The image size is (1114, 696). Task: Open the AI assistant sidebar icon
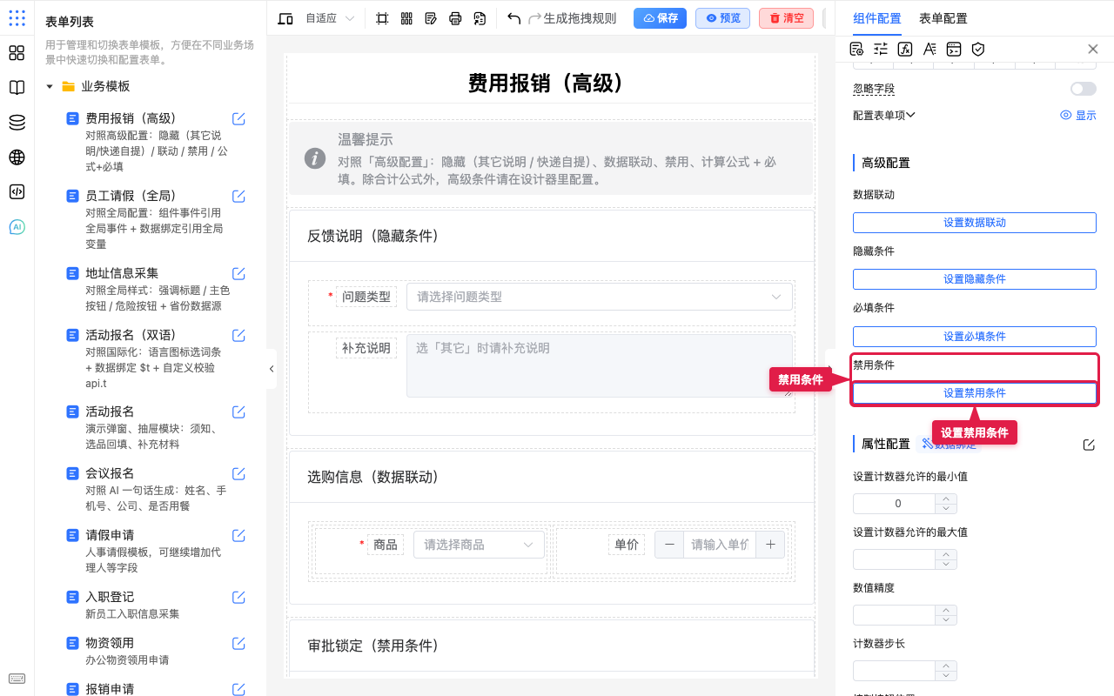[17, 227]
